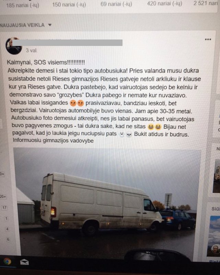This screenshot has height=275, width=220.
Task: Select the sidebar item with badge 4
Action: (7, 229)
